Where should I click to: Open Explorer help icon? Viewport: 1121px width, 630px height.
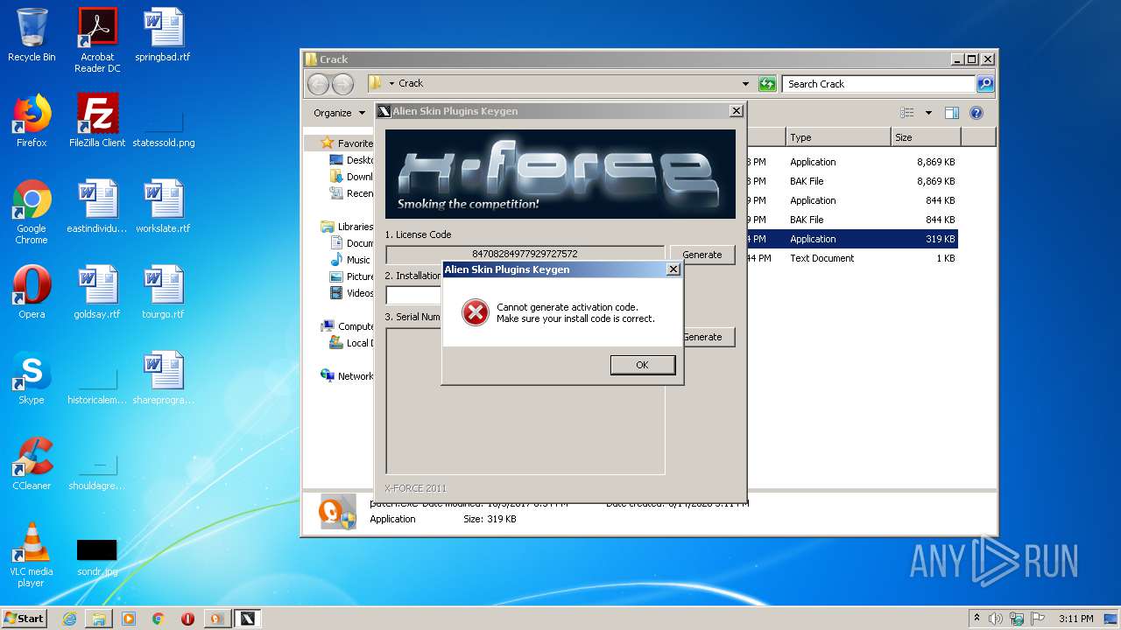coord(976,113)
